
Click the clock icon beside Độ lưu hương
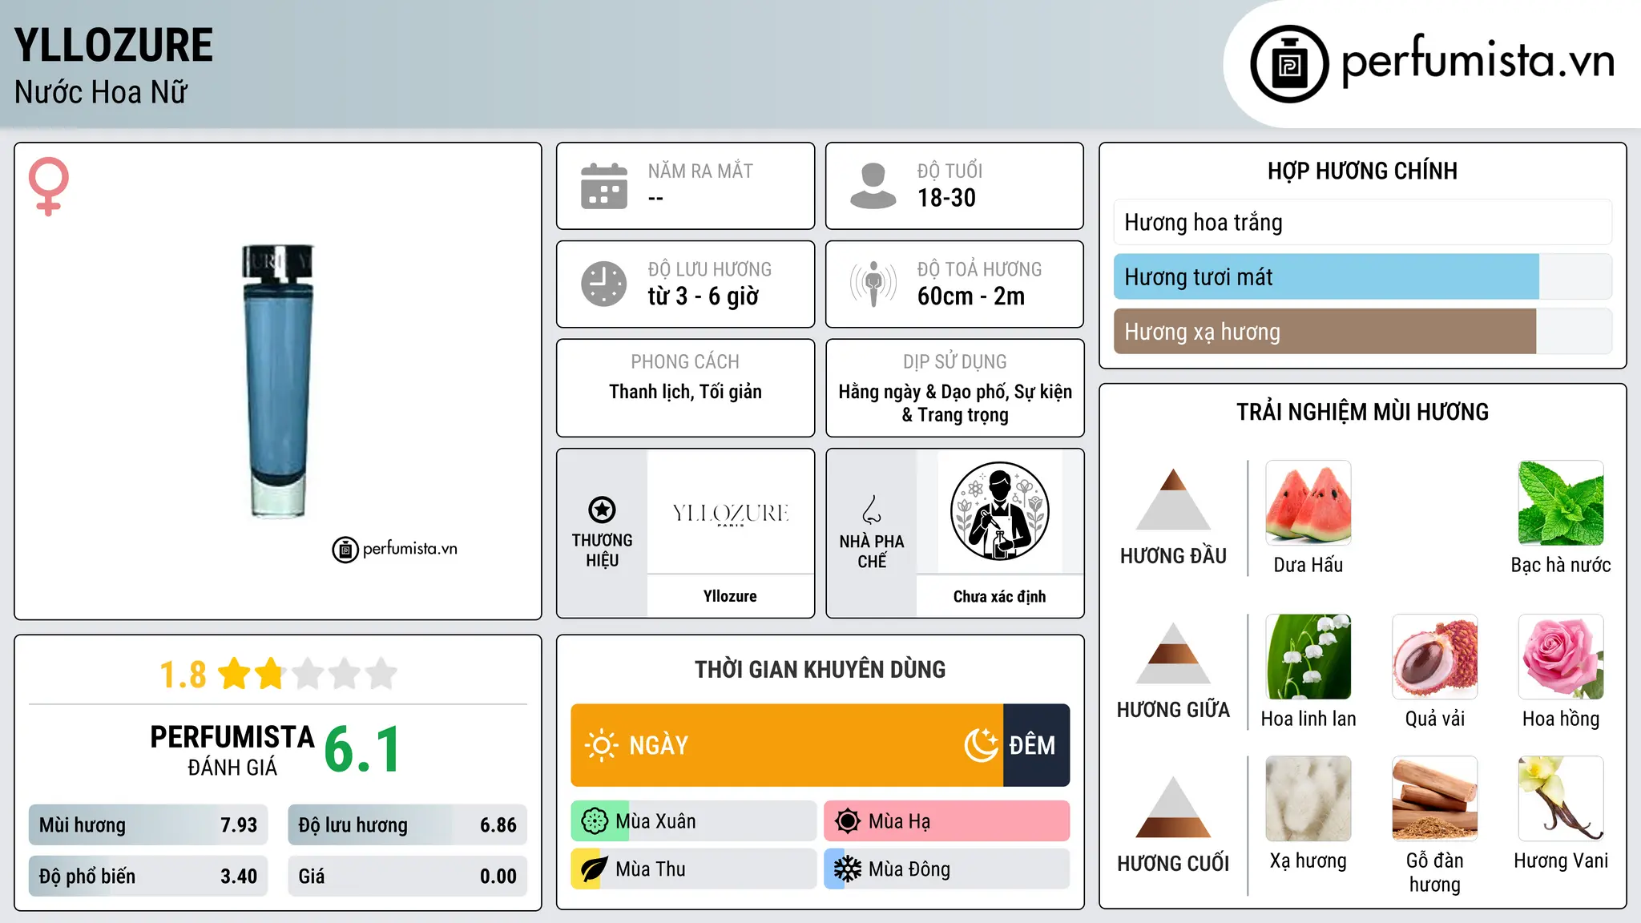point(604,284)
